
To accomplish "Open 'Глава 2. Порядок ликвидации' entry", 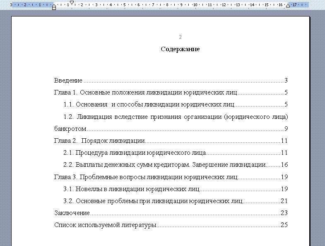I will tap(99, 141).
